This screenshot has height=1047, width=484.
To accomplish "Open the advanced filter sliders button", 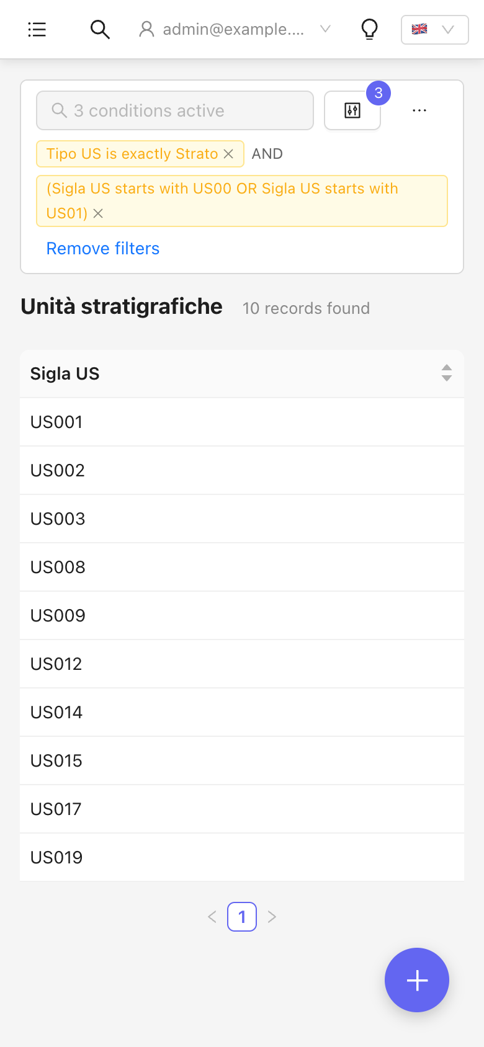I will point(352,110).
